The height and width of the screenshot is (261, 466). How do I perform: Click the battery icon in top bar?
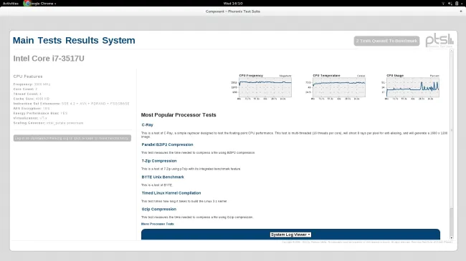click(x=457, y=4)
